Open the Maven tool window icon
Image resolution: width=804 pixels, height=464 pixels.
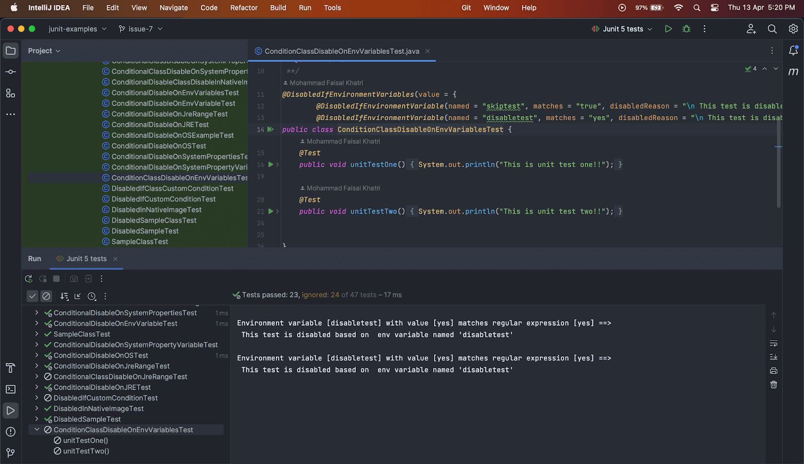click(x=793, y=72)
